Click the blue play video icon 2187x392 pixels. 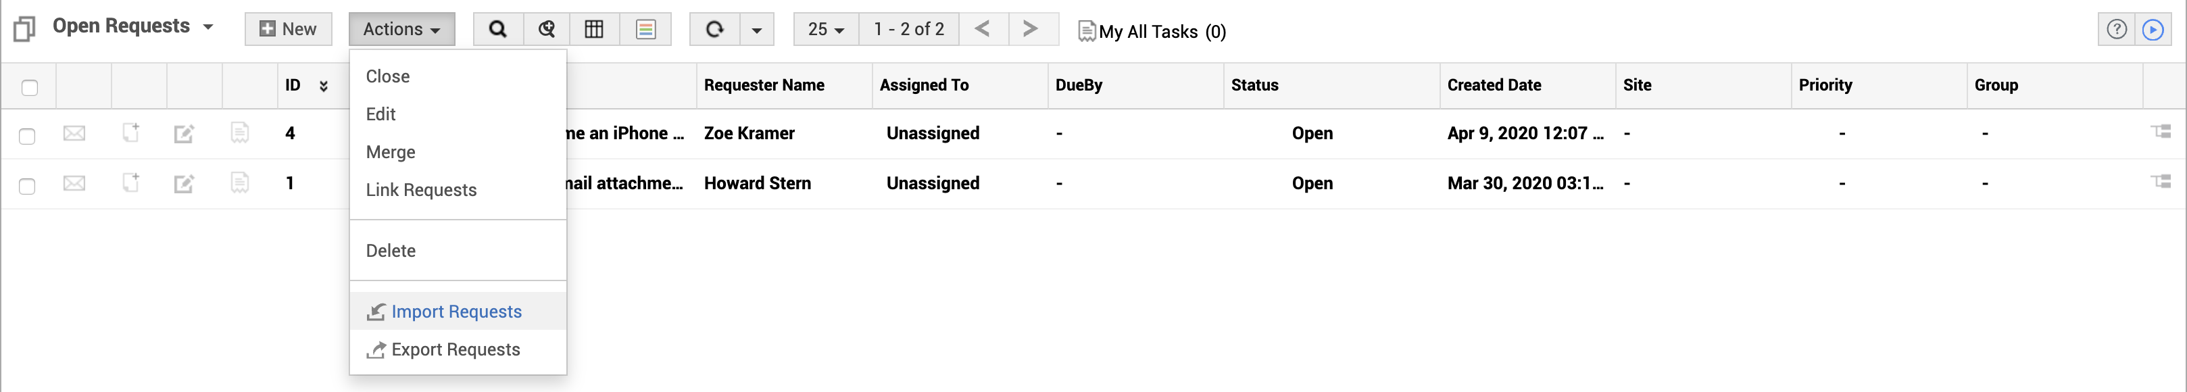point(2153,30)
